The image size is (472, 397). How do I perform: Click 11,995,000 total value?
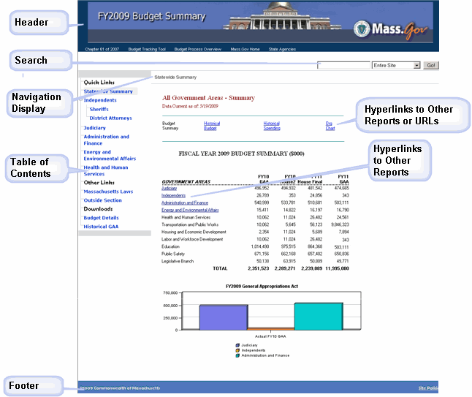pos(337,268)
